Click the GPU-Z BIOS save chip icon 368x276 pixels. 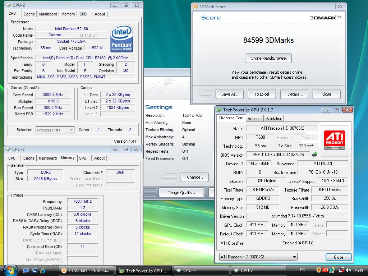click(314, 155)
